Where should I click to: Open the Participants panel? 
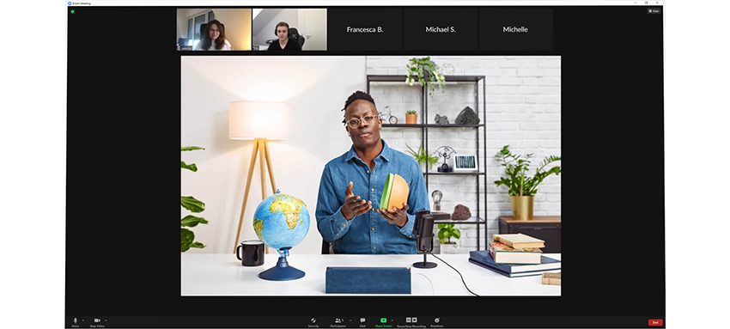338,322
